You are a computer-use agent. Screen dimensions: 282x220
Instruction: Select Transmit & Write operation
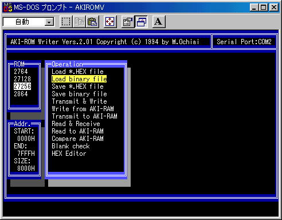79,101
